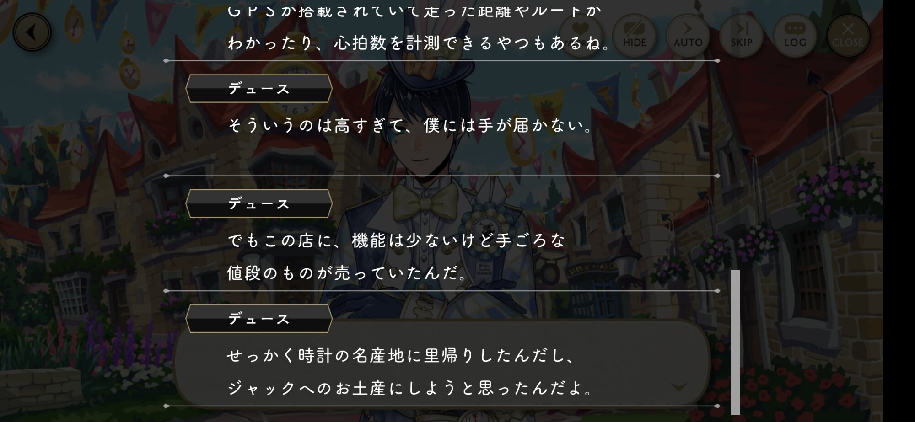The height and width of the screenshot is (422, 915).
Task: Click the log scrollbar thumb
Action: tap(735, 342)
